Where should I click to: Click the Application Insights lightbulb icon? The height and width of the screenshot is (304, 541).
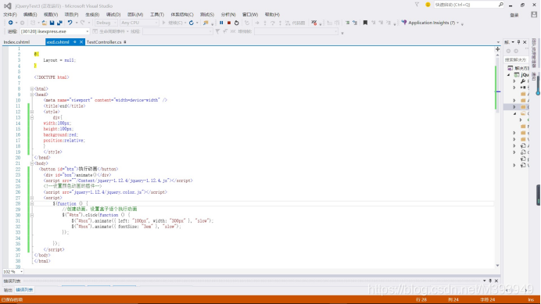[x=404, y=23]
